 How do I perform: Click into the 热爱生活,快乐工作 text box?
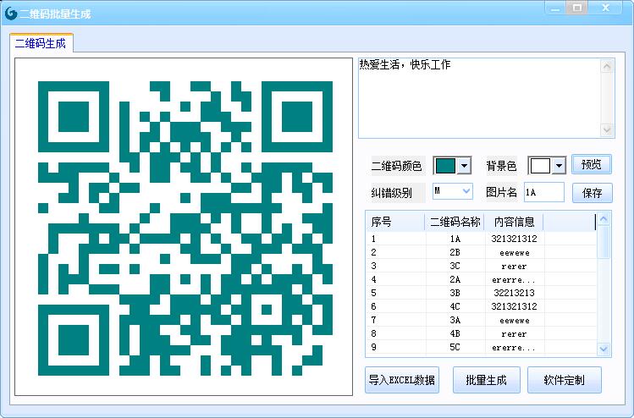[479, 98]
